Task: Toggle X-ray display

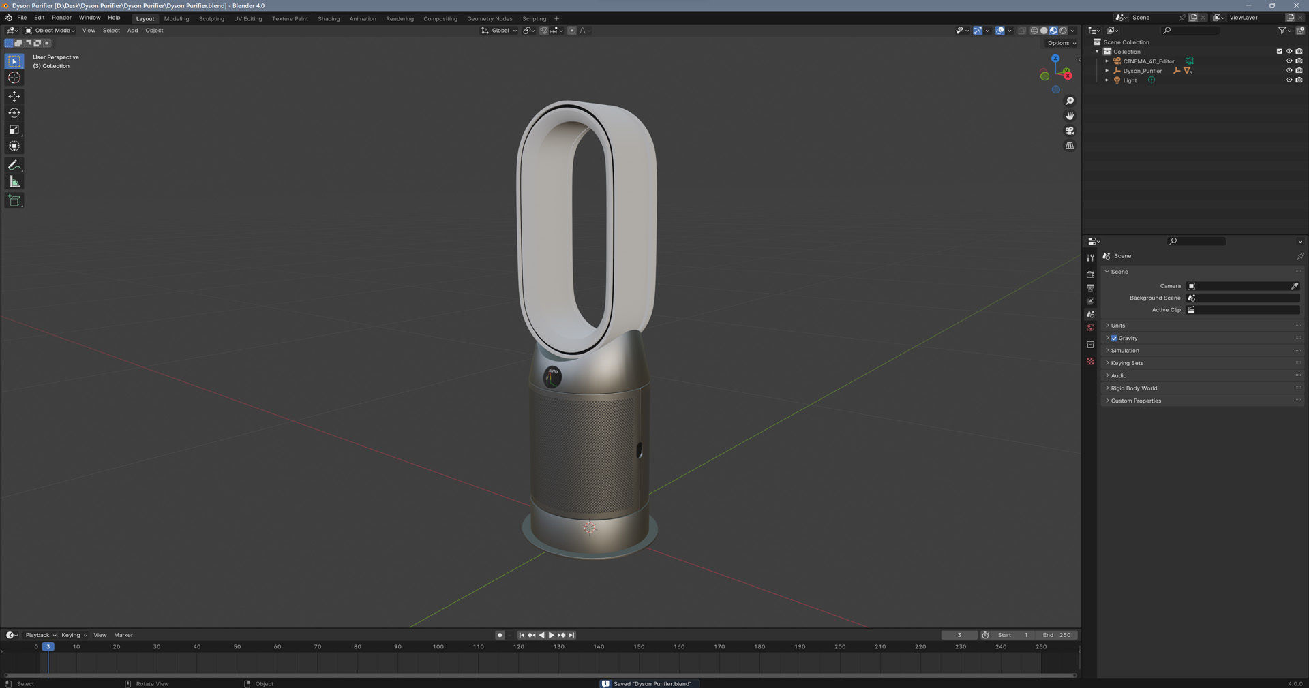Action: coord(1021,31)
